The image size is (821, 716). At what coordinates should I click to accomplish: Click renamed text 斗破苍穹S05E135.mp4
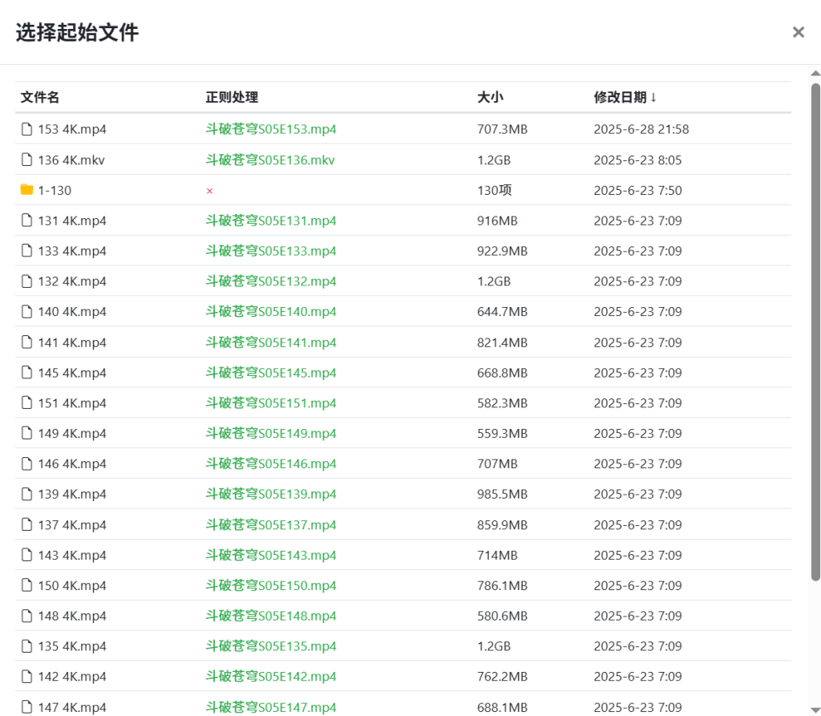point(271,647)
